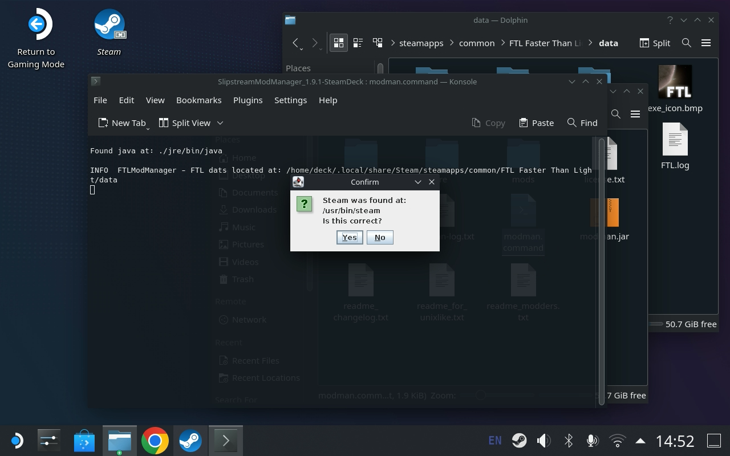Select FTL.log file in Dolphin

[x=675, y=147]
